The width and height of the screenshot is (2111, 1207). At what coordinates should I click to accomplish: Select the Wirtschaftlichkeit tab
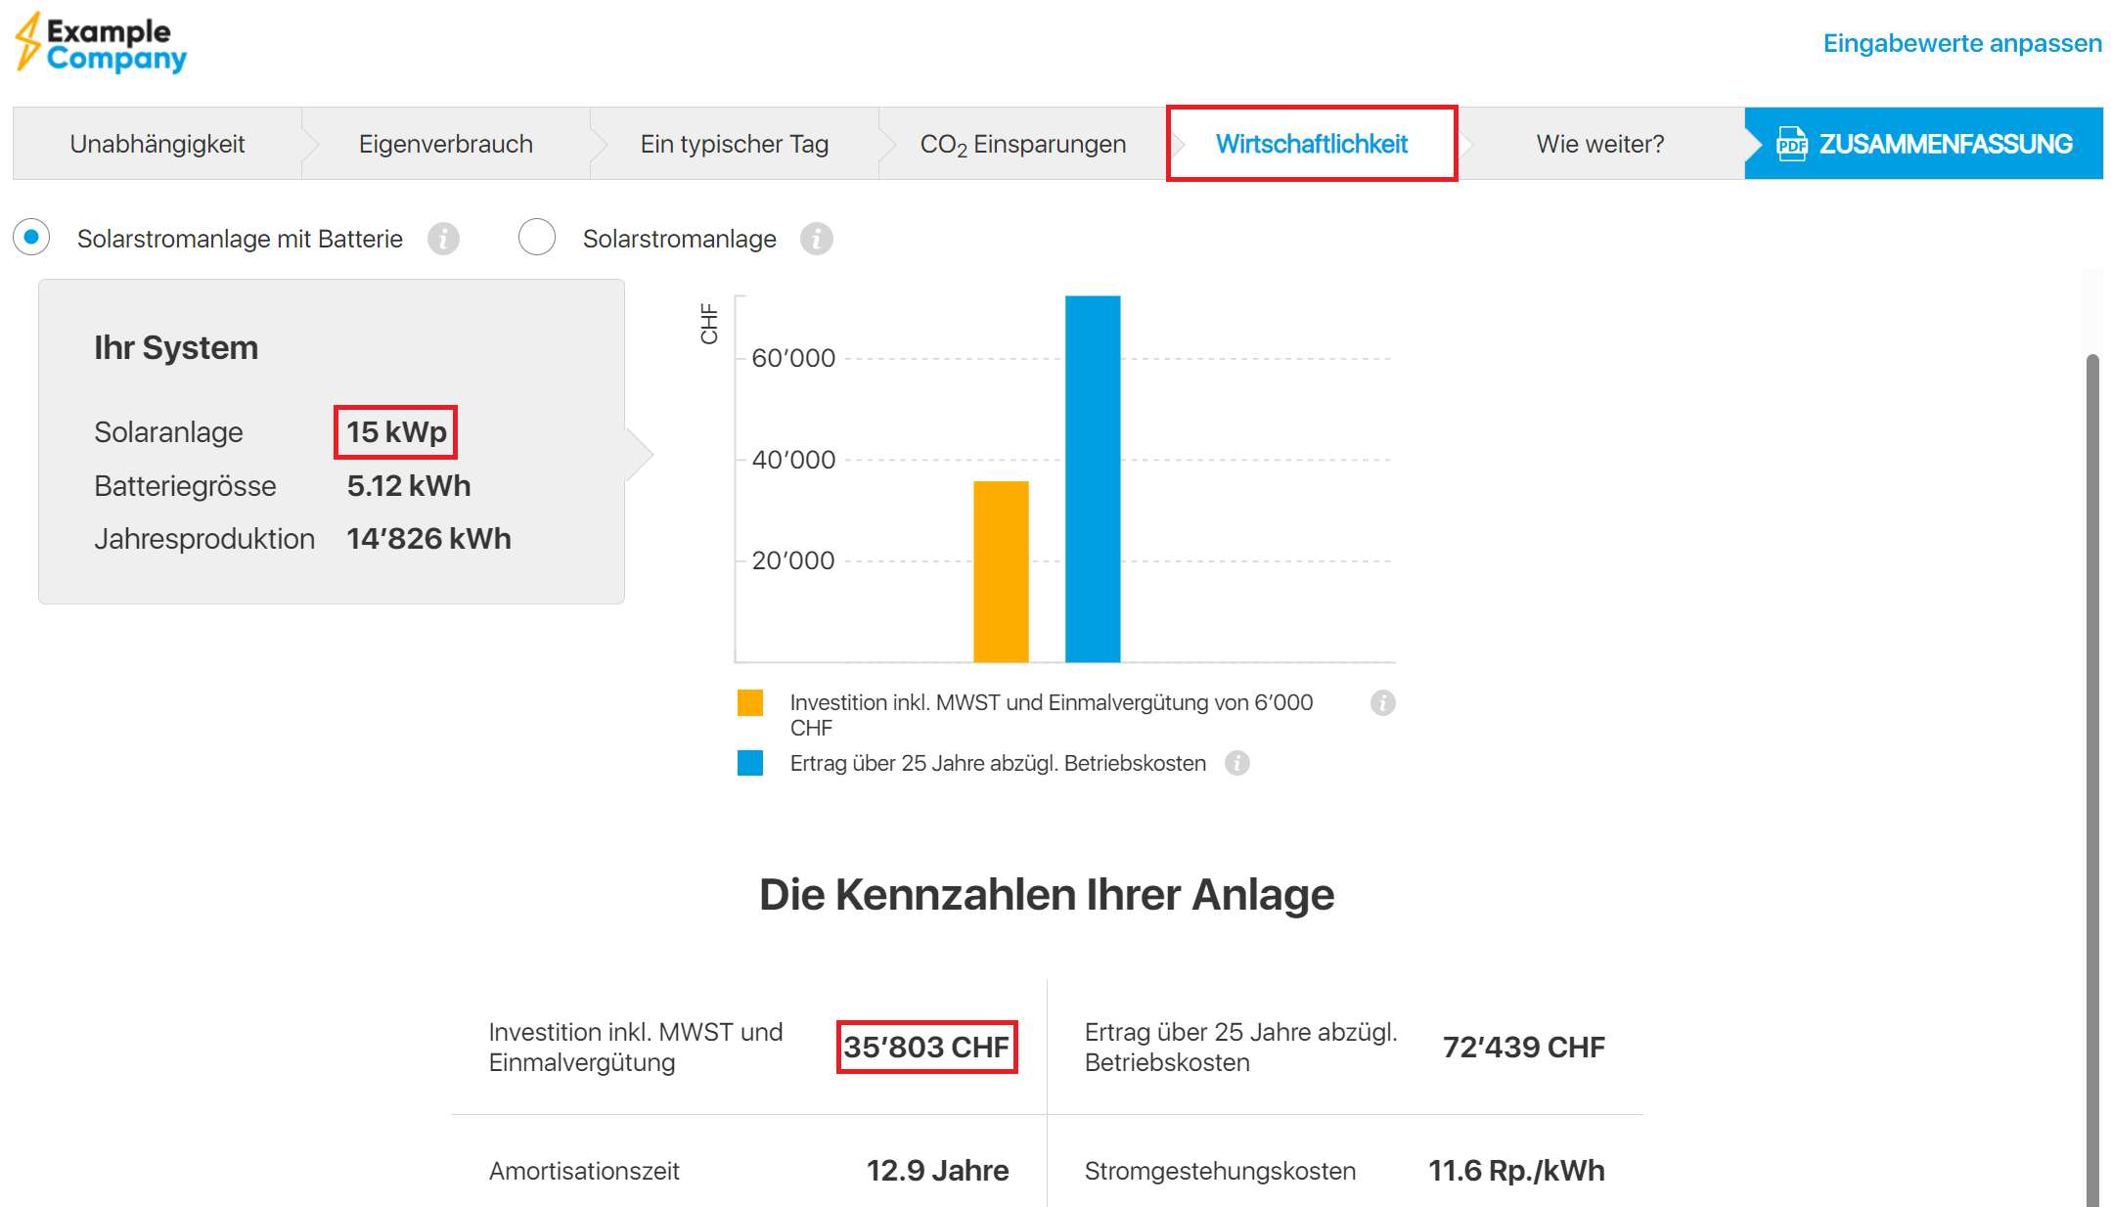click(x=1311, y=144)
